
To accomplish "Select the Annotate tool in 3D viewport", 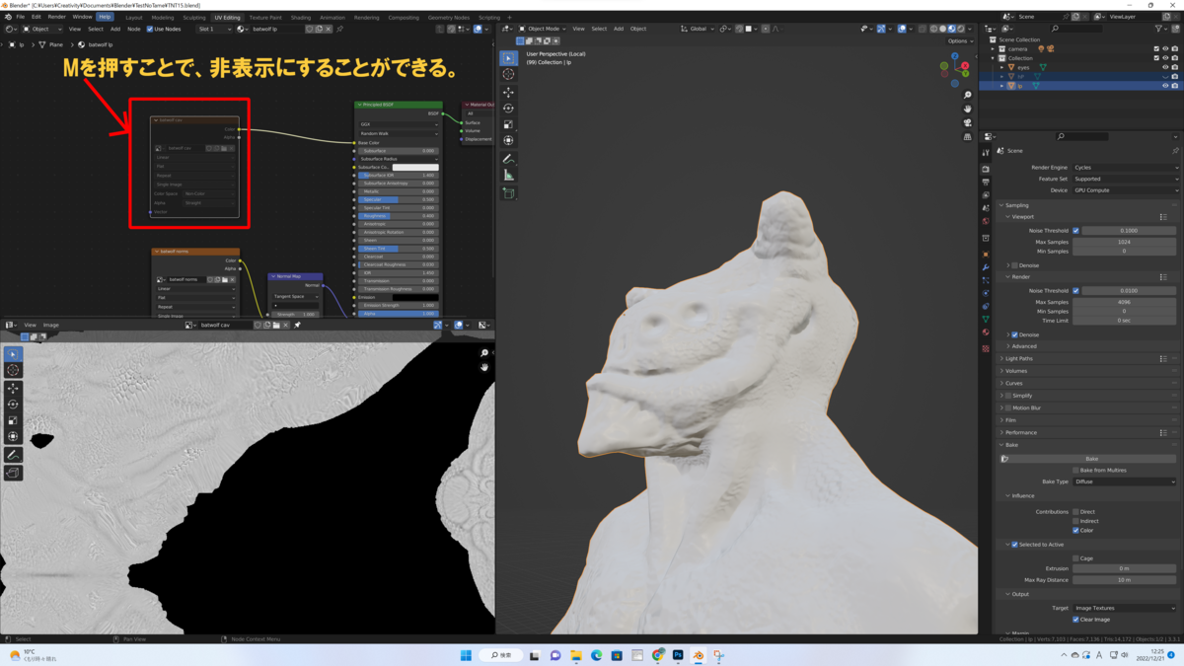I will (508, 159).
